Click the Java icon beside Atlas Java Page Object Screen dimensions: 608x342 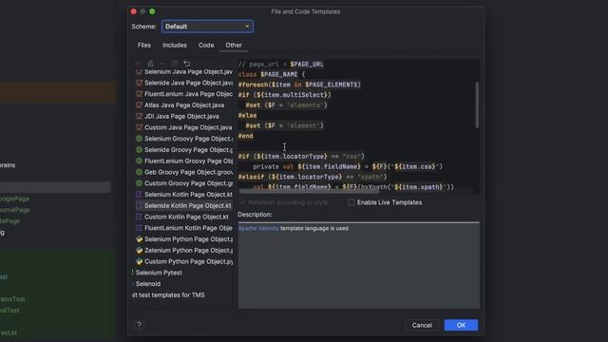[140, 105]
